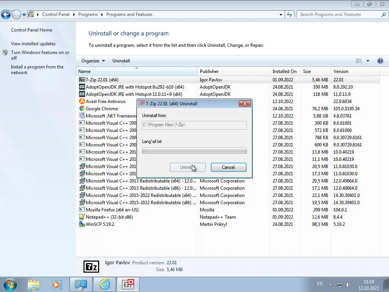Click the Avast Free Antivirus icon

click(82, 101)
